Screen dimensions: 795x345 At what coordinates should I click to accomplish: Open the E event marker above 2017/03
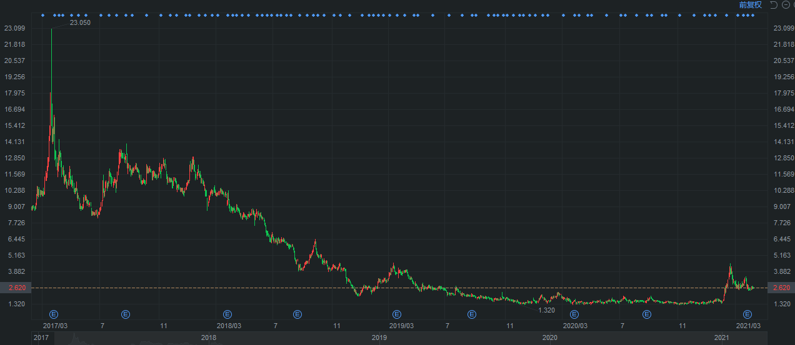click(54, 314)
